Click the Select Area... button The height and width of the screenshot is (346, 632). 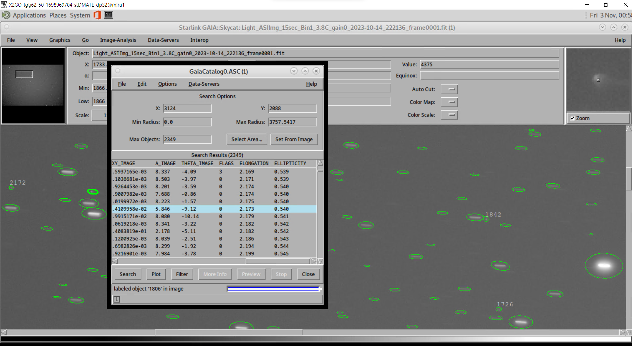click(247, 139)
